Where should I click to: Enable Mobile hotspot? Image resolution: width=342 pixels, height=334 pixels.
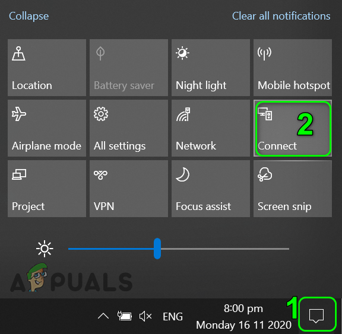(293, 68)
